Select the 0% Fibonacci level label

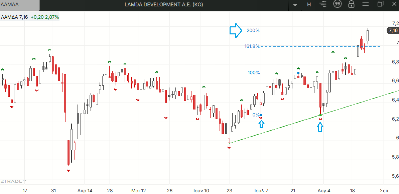tap(256, 115)
